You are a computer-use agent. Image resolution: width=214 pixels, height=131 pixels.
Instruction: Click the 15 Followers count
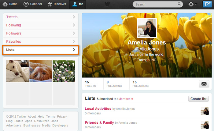coord(140,84)
